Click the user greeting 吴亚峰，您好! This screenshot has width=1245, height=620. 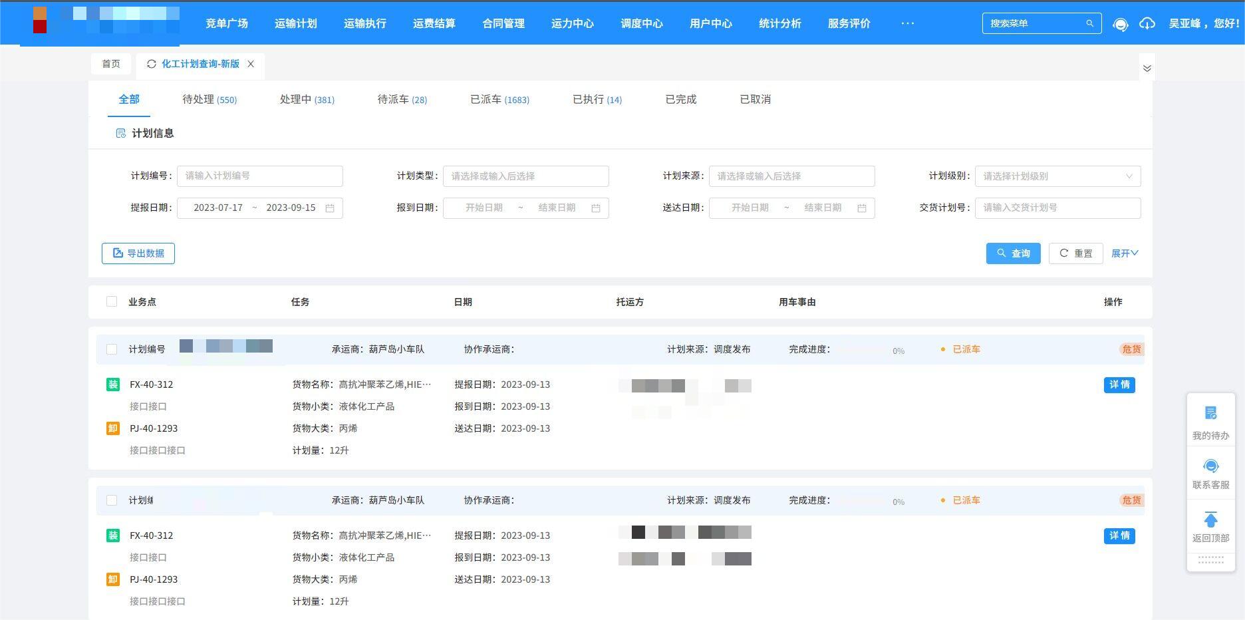pos(1204,23)
